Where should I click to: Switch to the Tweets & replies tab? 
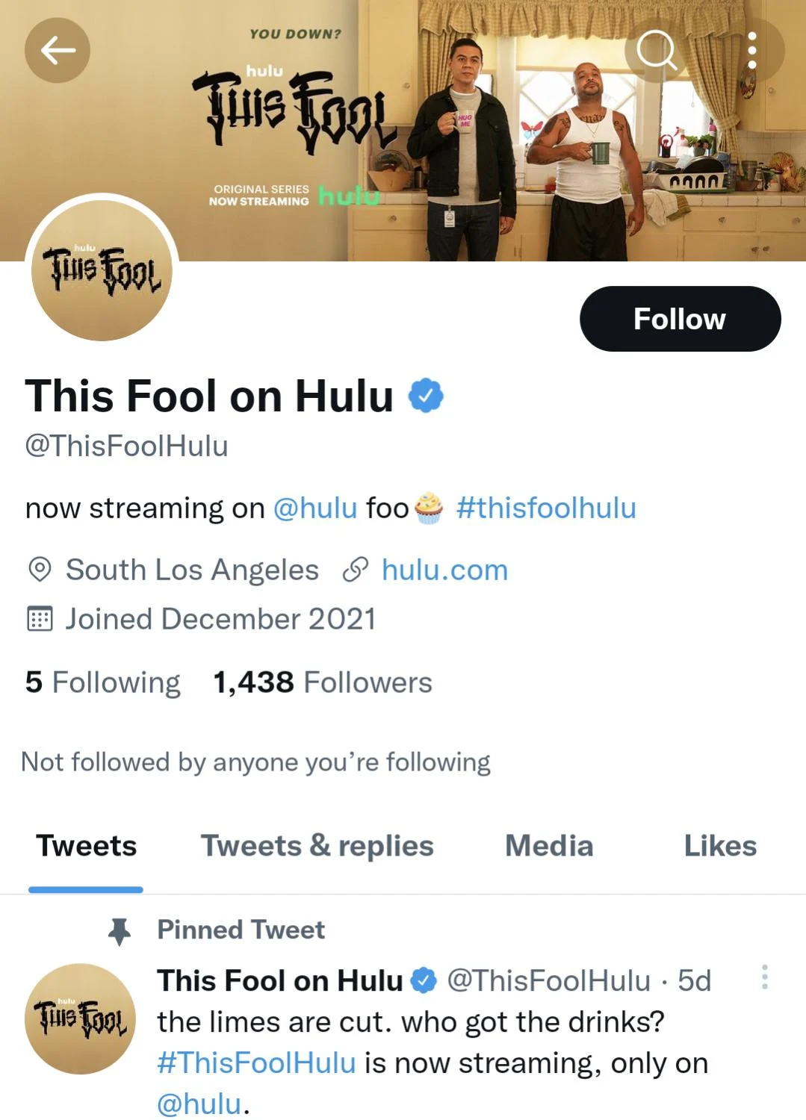[317, 846]
